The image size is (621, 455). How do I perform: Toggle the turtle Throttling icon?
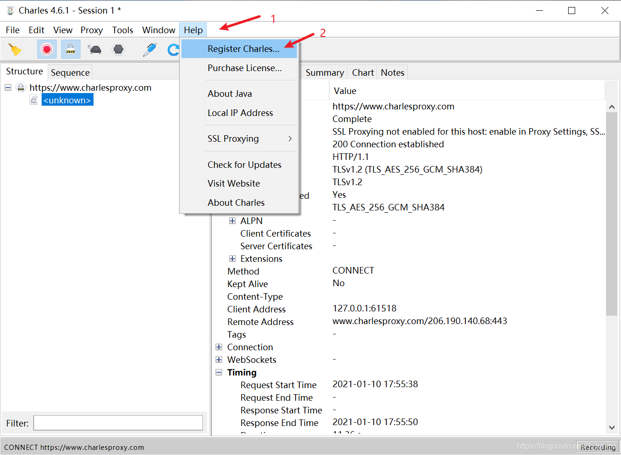tap(95, 49)
